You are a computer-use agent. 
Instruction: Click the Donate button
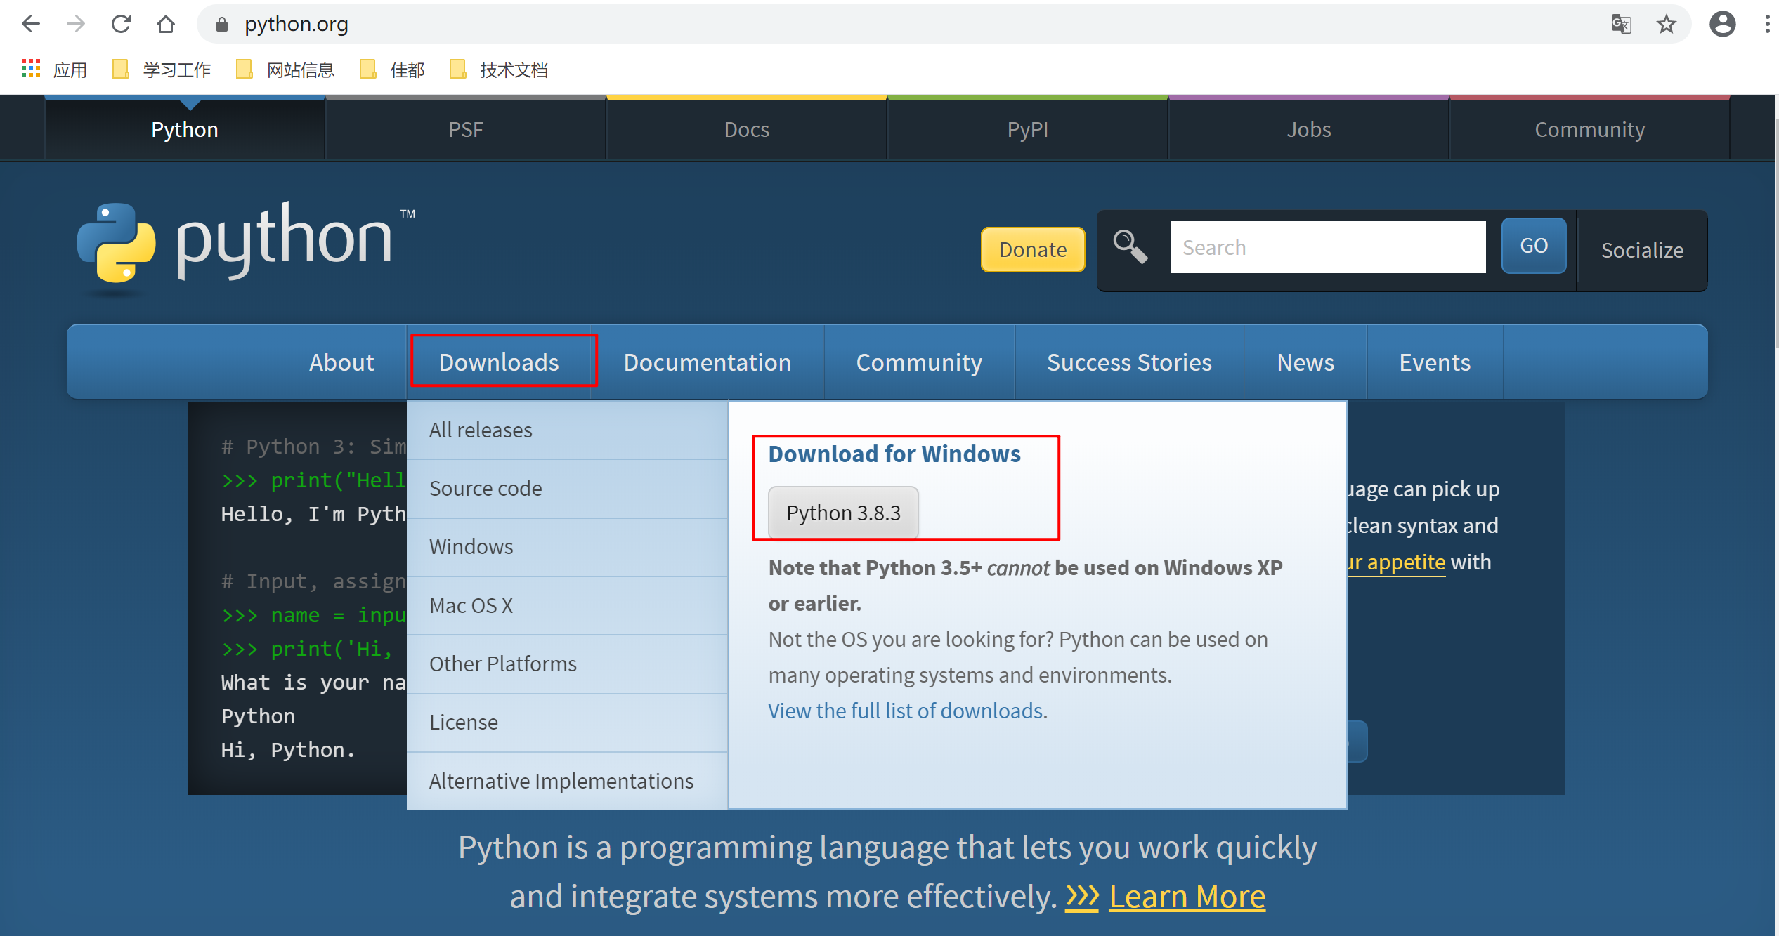click(x=1034, y=248)
